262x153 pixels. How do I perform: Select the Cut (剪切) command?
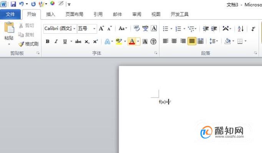pyautogui.click(x=27, y=26)
